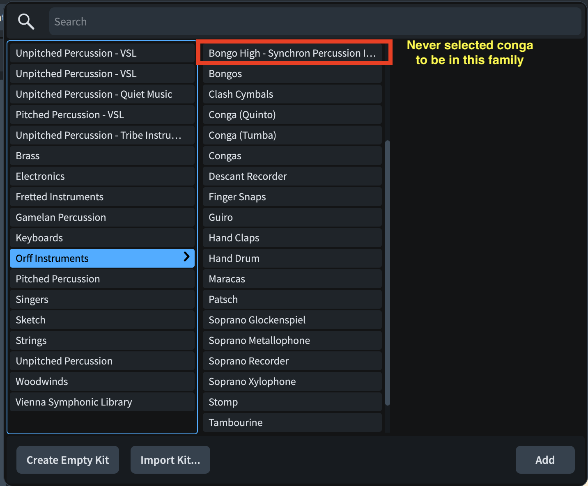Click the instrument list vertical scrollbar
Viewport: 588px width, 486px height.
[x=388, y=273]
